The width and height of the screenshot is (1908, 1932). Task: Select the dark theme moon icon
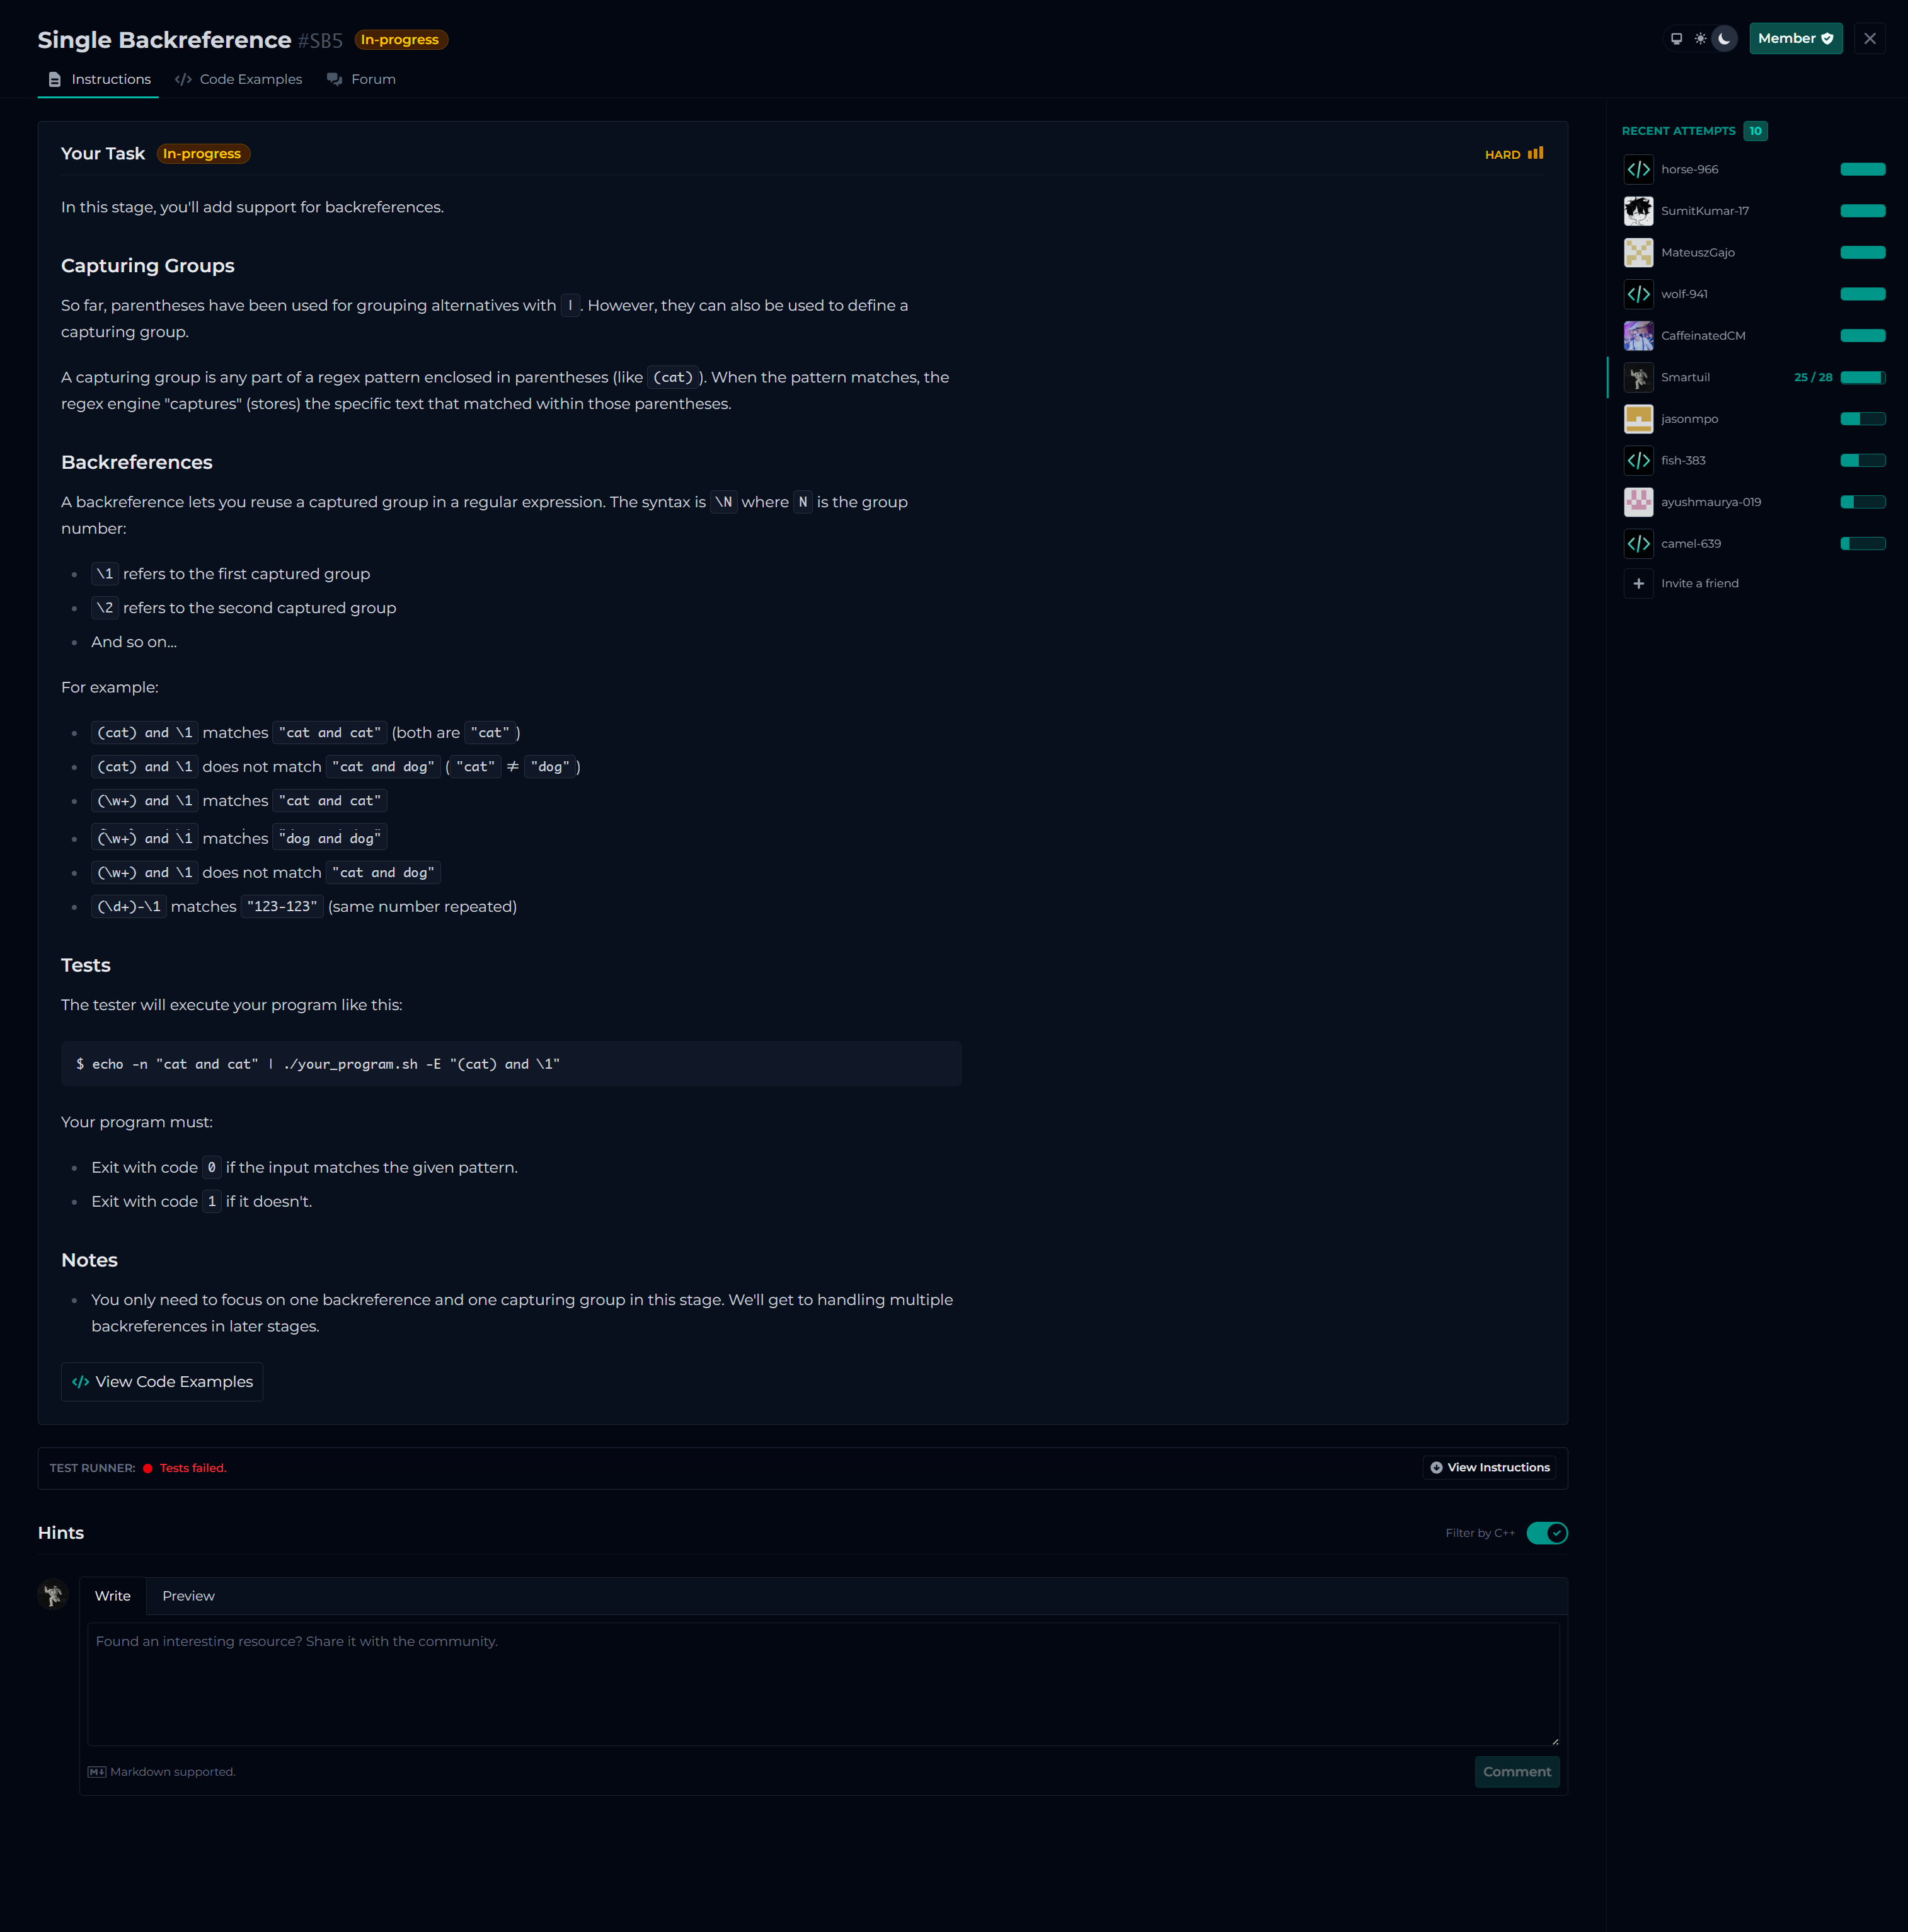1724,39
